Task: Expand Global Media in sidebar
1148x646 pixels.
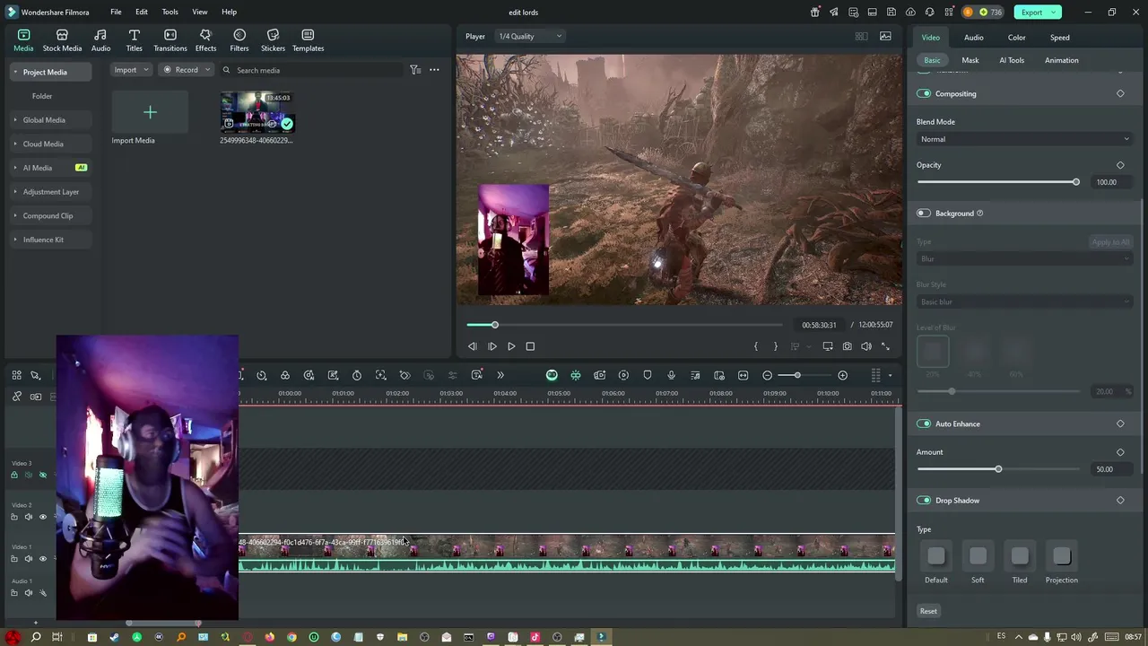Action: [15, 120]
